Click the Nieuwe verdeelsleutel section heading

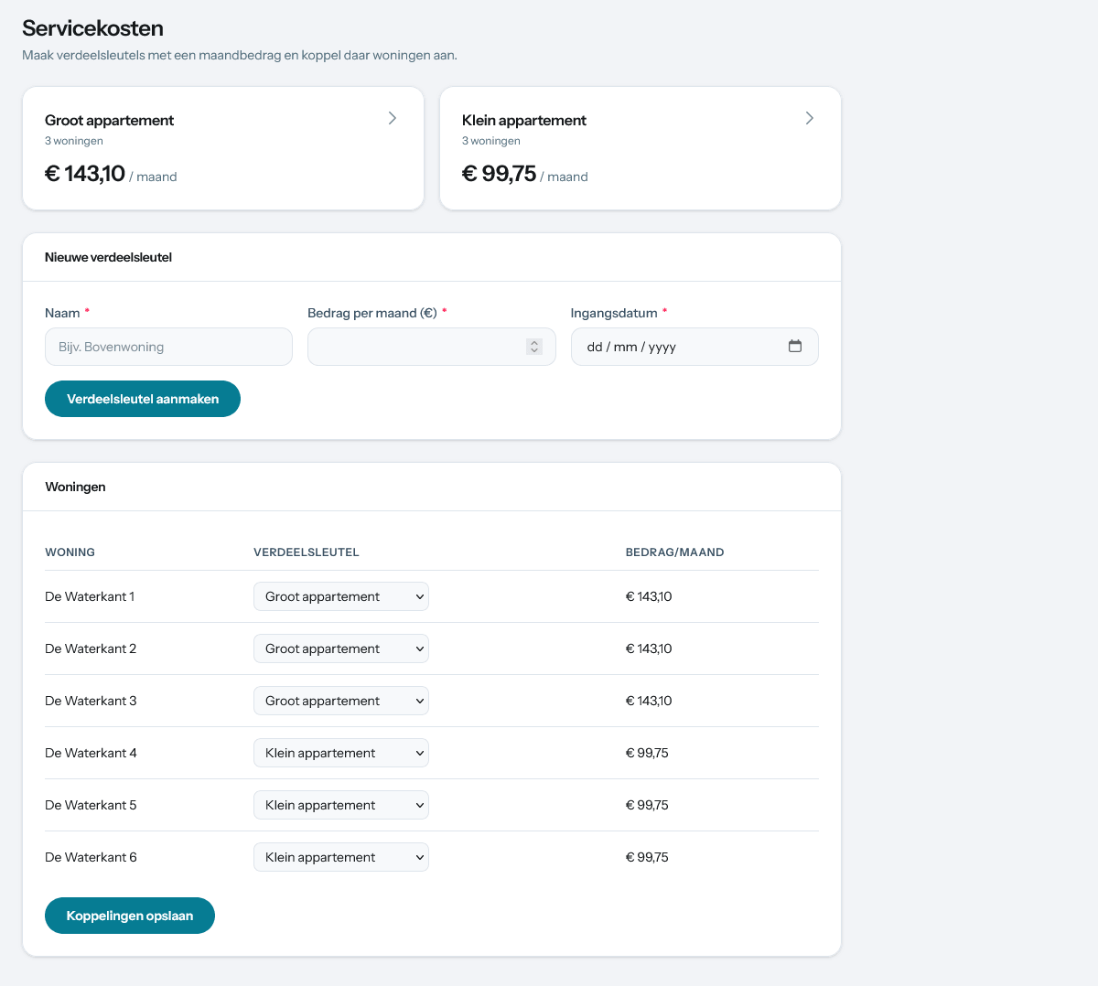(108, 257)
